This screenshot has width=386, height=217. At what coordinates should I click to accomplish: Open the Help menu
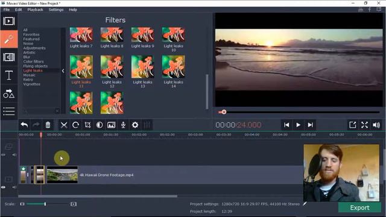pos(73,10)
